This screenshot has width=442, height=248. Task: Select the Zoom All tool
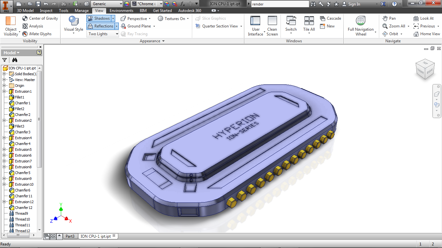[x=394, y=26]
